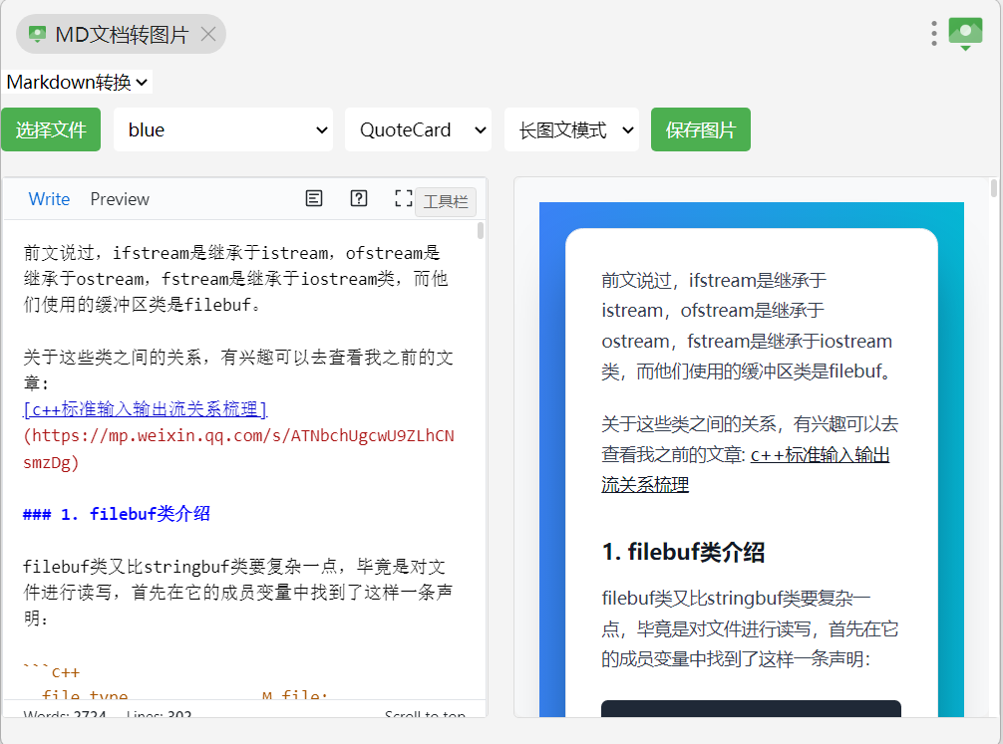This screenshot has width=1003, height=744.
Task: Enter fullscreen editor mode
Action: (403, 198)
